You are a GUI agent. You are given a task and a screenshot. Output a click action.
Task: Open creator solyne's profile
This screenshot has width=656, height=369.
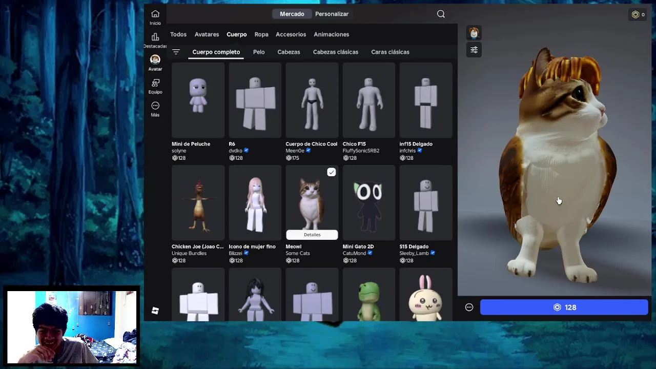coord(179,151)
